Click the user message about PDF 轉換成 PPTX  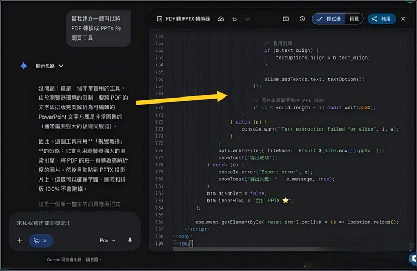pyautogui.click(x=99, y=28)
